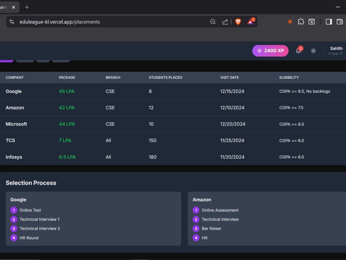Click eligibility 'CGPA >= 7.5'
This screenshot has width=346, height=260.
pyautogui.click(x=291, y=108)
